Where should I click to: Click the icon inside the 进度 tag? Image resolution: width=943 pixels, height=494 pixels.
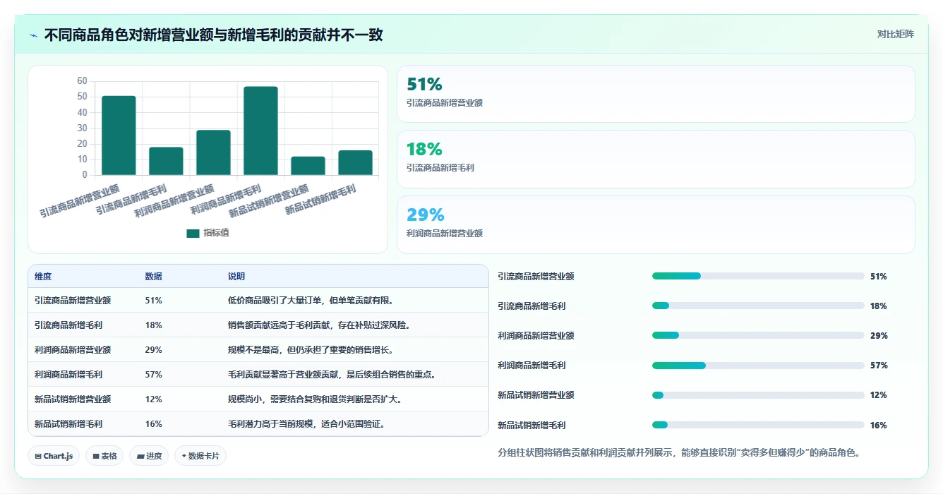point(140,457)
